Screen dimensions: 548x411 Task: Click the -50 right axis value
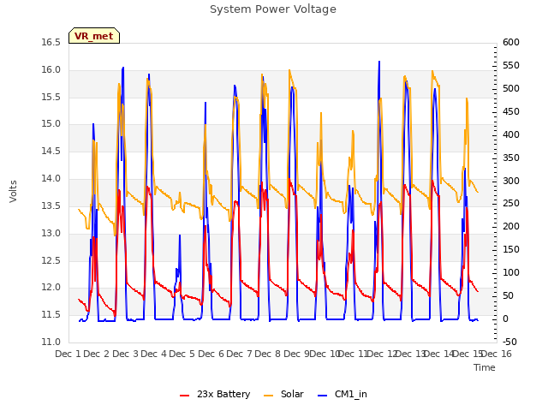(x=509, y=342)
